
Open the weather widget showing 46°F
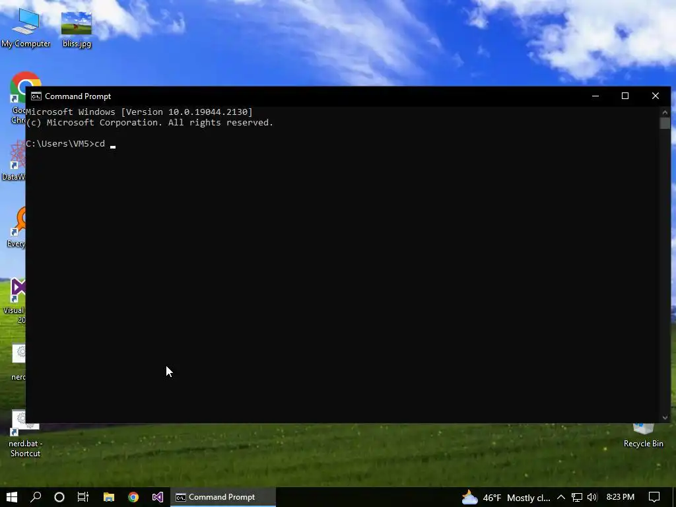506,498
